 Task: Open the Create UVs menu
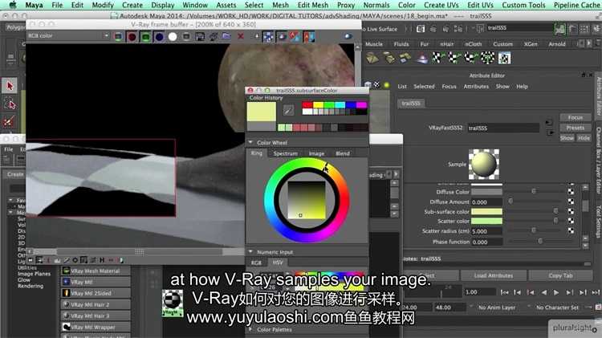[441, 5]
